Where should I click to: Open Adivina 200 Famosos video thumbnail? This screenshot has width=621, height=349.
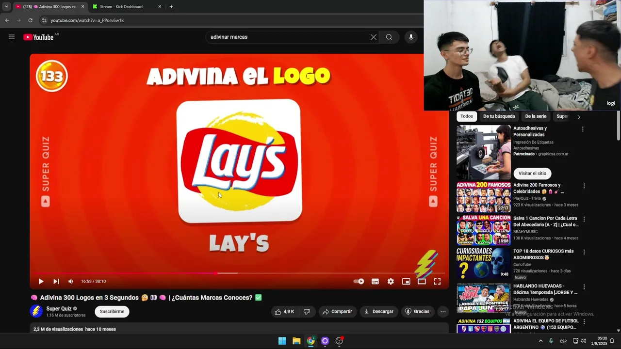[x=484, y=197]
